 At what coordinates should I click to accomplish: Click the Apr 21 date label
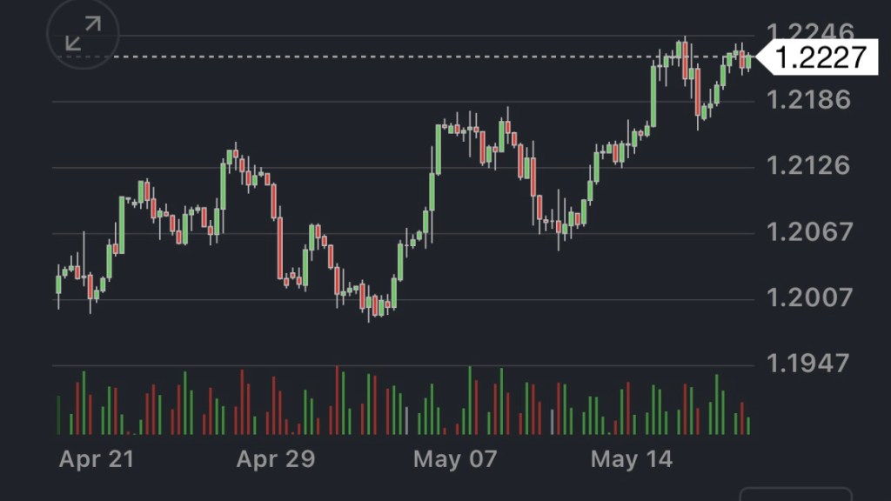(x=97, y=459)
